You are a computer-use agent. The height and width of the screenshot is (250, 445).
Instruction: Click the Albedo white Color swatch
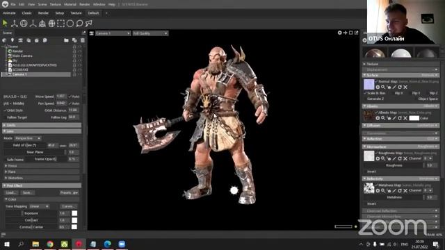coord(414,118)
